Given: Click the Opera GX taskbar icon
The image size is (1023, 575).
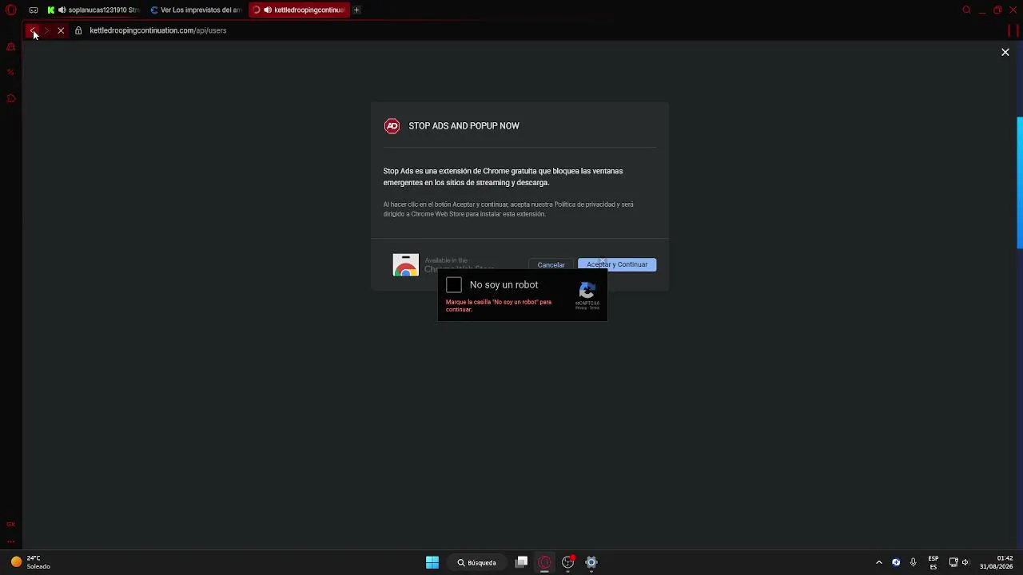Looking at the screenshot, I should [x=544, y=562].
